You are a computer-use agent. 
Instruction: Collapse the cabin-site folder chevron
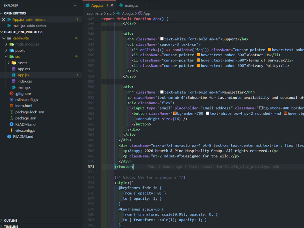4,38
